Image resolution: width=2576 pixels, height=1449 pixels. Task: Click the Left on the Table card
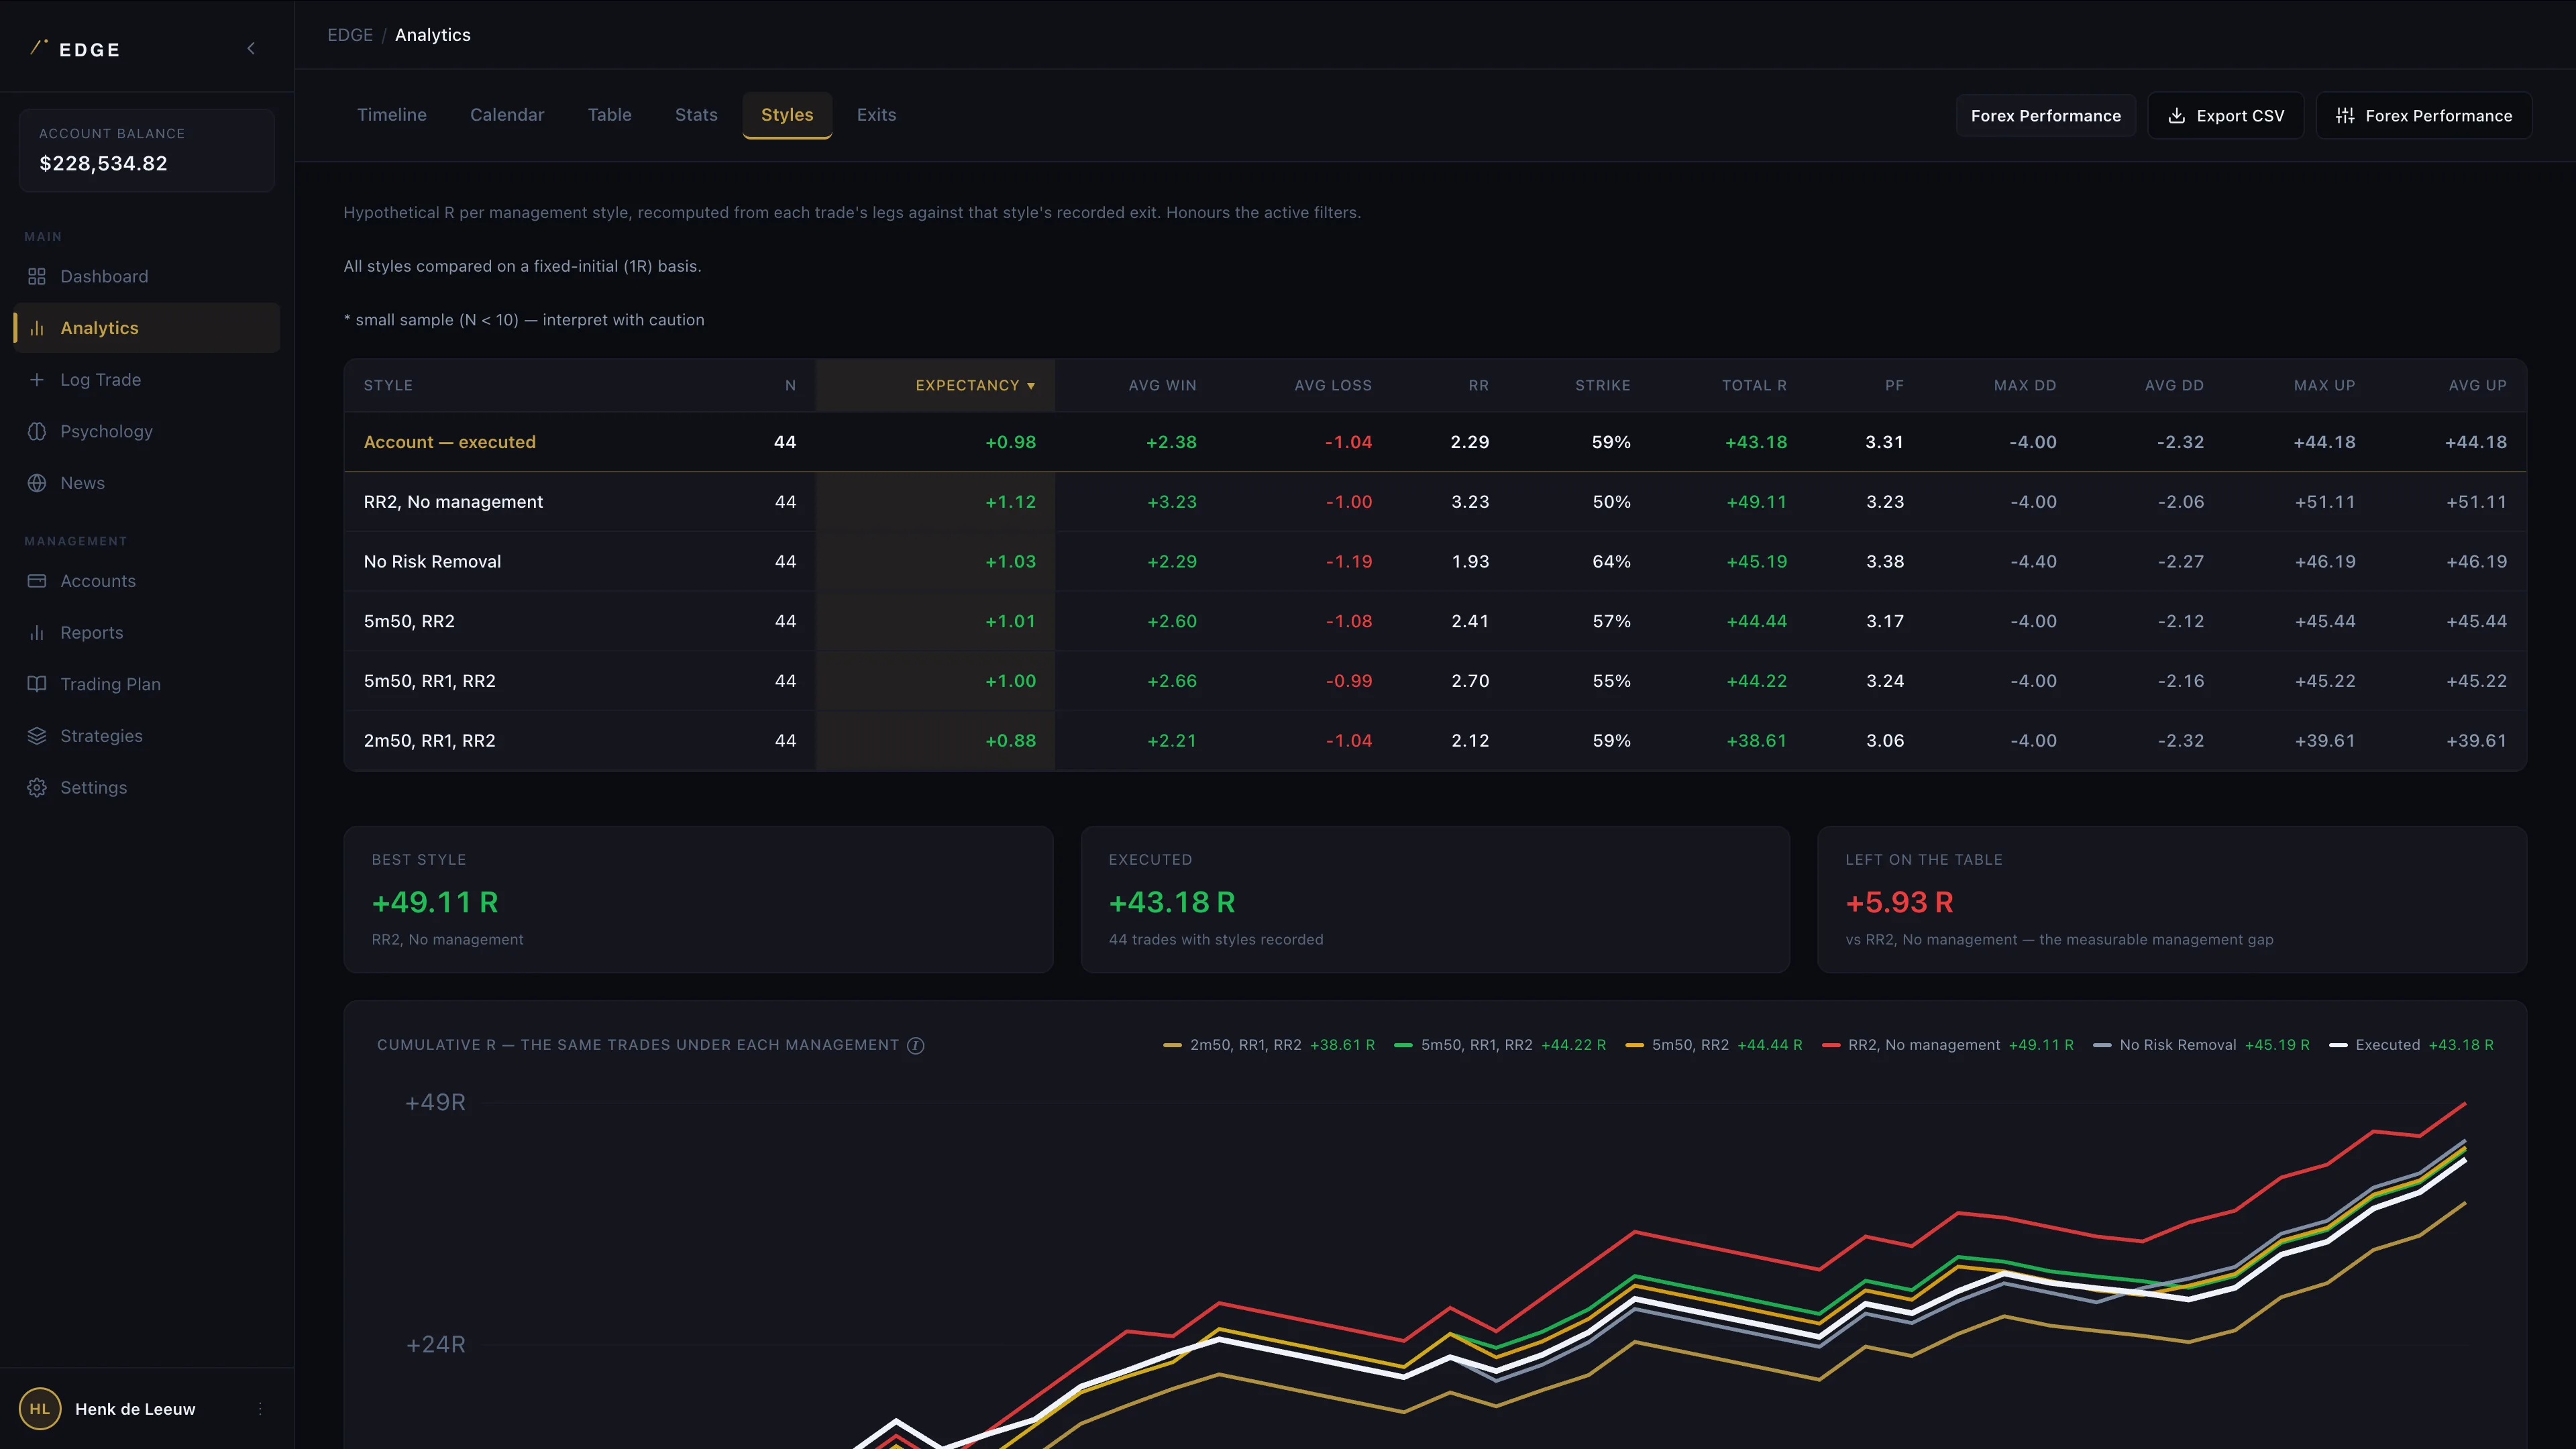pyautogui.click(x=2172, y=899)
